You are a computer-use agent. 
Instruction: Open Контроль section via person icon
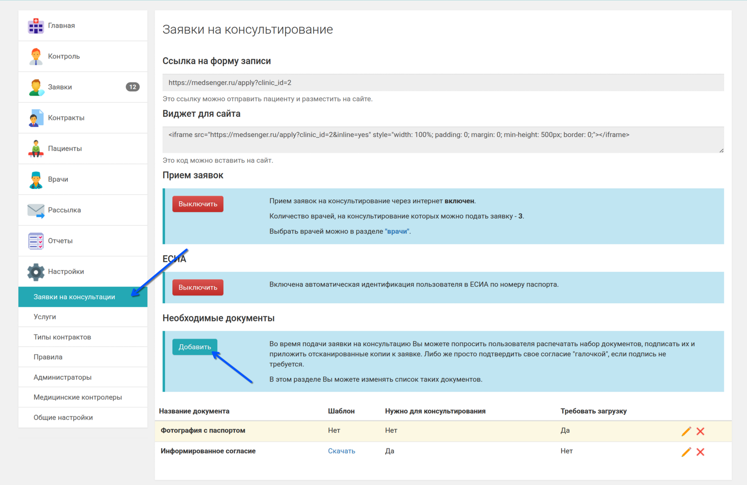[x=35, y=56]
